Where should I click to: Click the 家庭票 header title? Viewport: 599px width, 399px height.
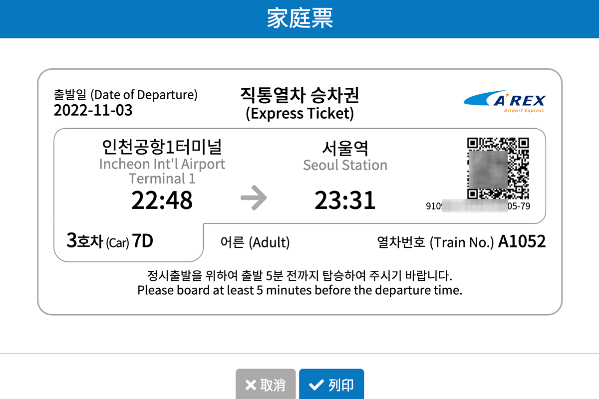[x=299, y=18]
